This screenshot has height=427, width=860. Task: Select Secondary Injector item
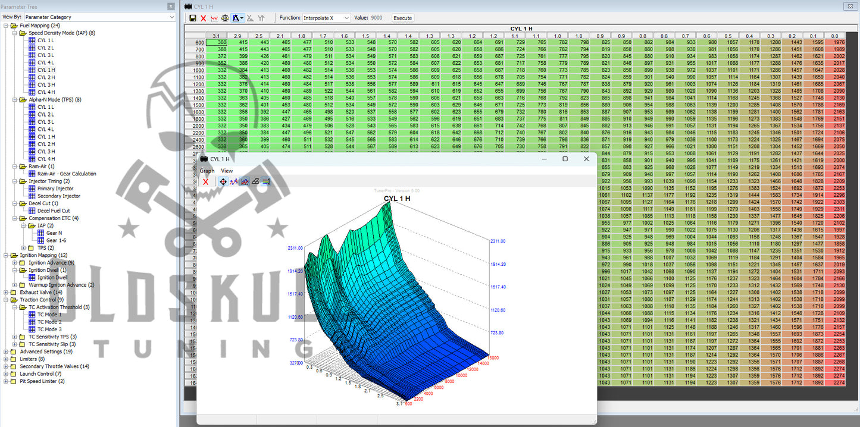tap(59, 196)
